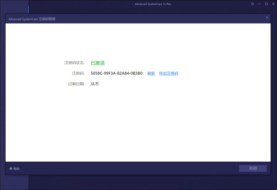277x190 pixels.
Task: Select the license code 5058C-99F3A-82A84-0B3B0
Action: click(116, 73)
